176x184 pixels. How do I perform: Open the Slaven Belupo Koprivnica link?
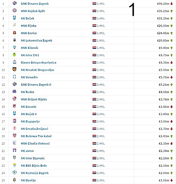[x=38, y=62]
